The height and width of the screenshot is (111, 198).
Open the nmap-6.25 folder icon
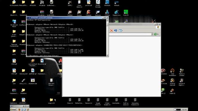[51, 101]
